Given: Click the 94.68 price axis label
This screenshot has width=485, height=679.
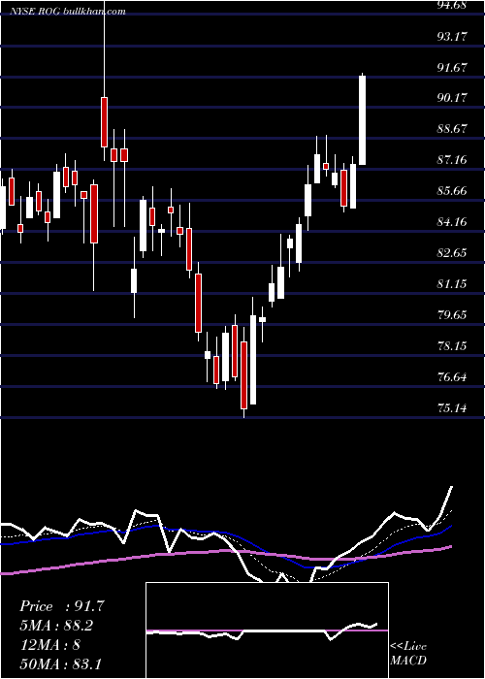Looking at the screenshot, I should pyautogui.click(x=453, y=5).
